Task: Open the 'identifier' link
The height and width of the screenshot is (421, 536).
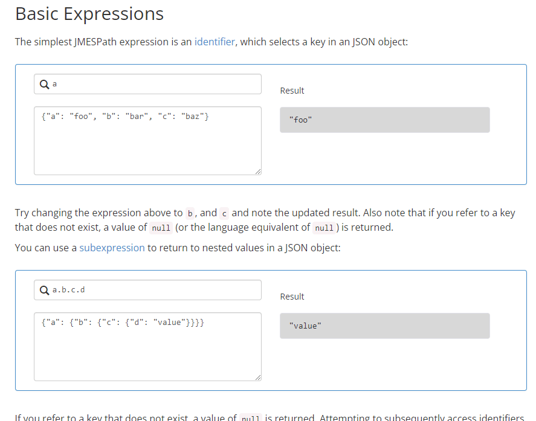Action: point(215,42)
